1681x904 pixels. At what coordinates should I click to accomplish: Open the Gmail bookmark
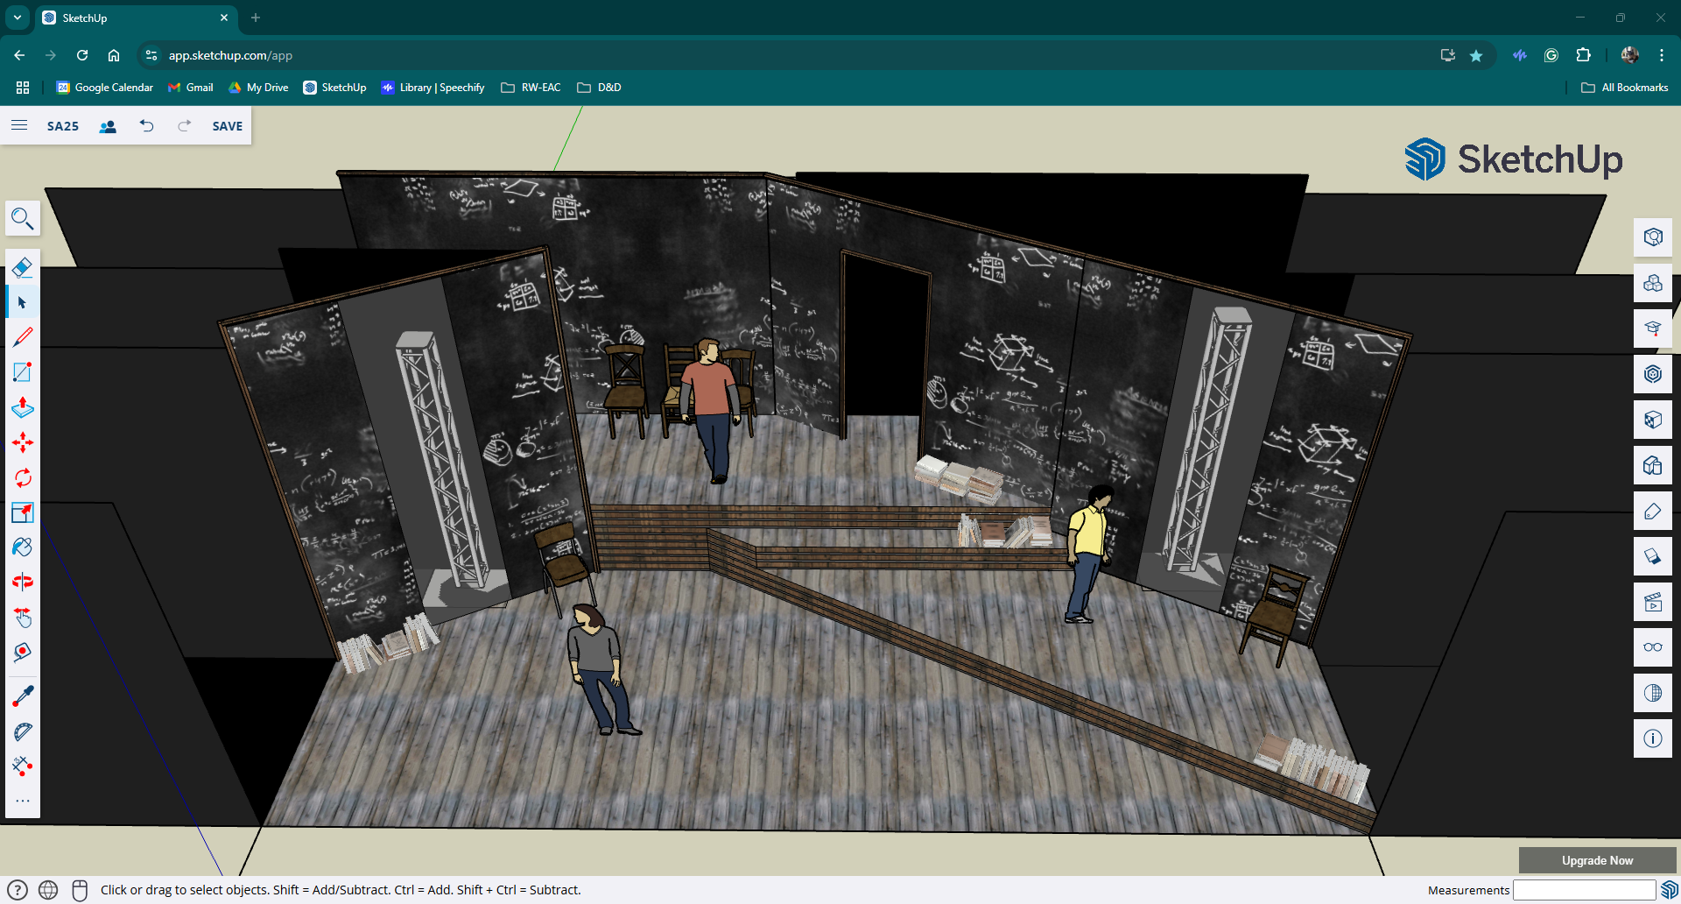191,88
